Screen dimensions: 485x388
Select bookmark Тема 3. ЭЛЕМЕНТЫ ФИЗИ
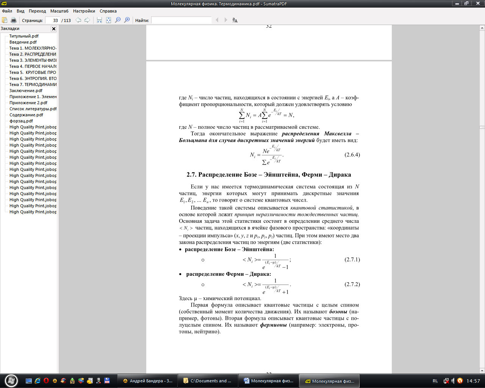tap(33, 60)
